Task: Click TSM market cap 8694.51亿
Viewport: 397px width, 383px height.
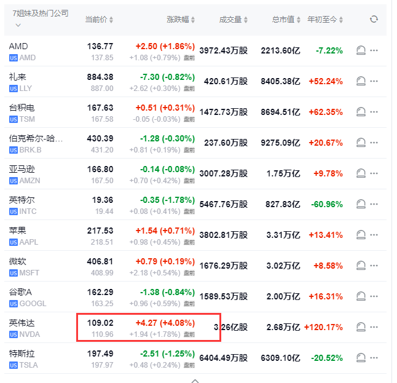Action: point(280,112)
